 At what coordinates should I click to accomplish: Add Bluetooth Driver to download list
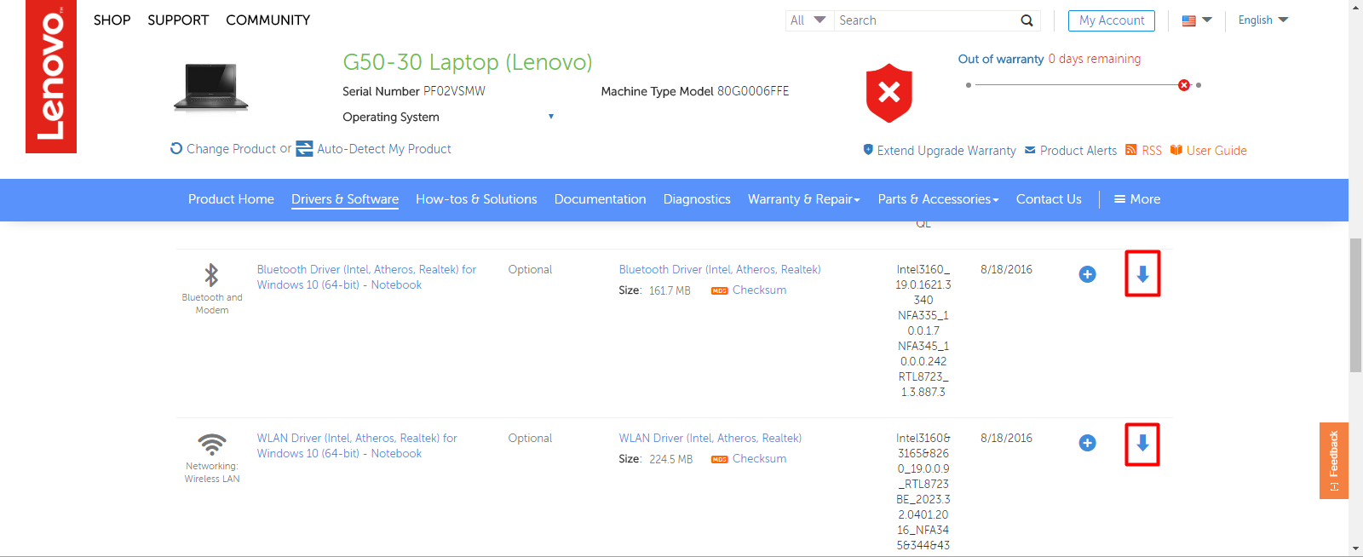[x=1087, y=274]
